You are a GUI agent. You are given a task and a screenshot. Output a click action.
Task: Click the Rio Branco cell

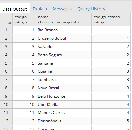pyautogui.click(x=64, y=30)
